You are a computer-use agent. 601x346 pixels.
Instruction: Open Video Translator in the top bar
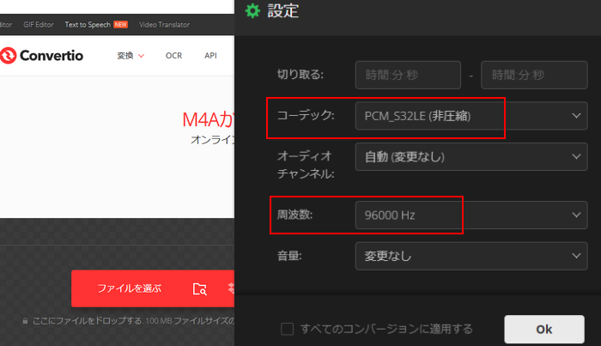pos(164,25)
